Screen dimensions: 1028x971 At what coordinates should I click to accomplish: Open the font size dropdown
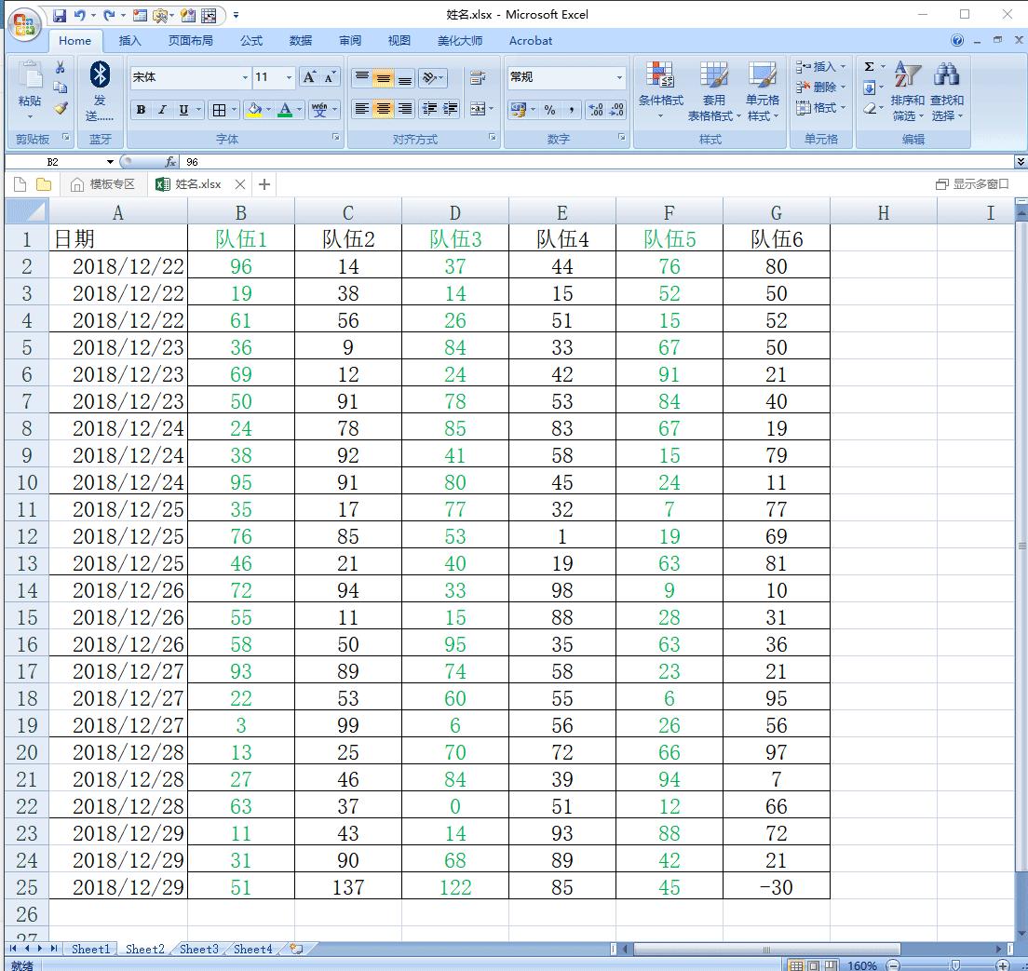pos(289,78)
